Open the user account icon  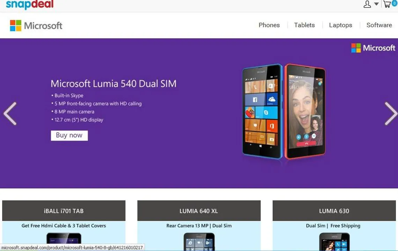[x=367, y=4]
